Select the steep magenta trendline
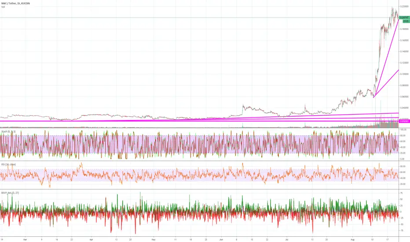This screenshot has width=410, height=242. pyautogui.click(x=386, y=58)
